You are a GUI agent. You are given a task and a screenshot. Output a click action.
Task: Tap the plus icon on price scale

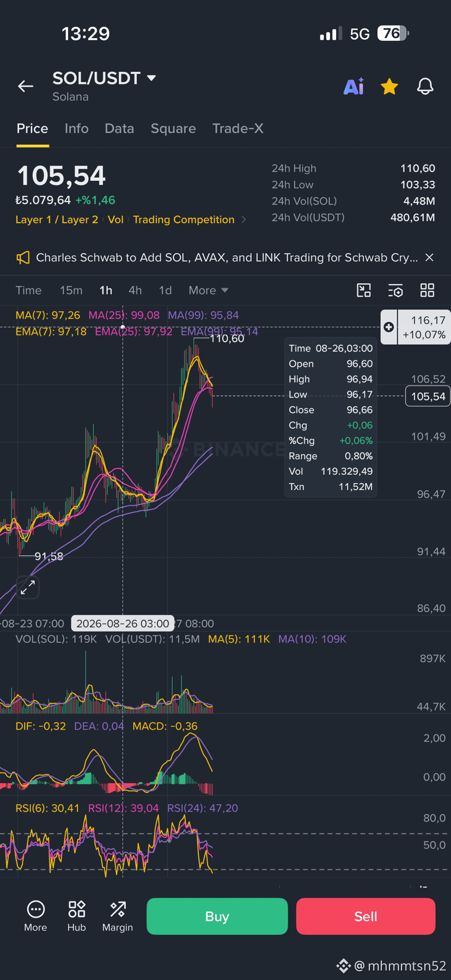tap(388, 327)
